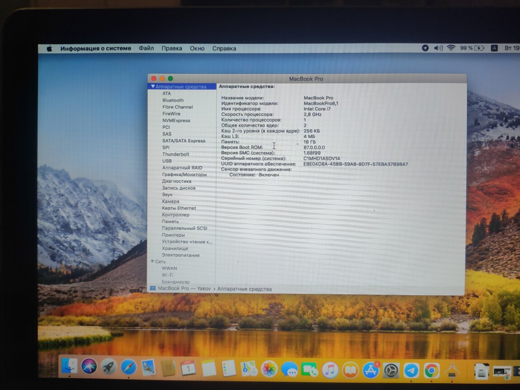Click battery status showing 99 %

472,48
